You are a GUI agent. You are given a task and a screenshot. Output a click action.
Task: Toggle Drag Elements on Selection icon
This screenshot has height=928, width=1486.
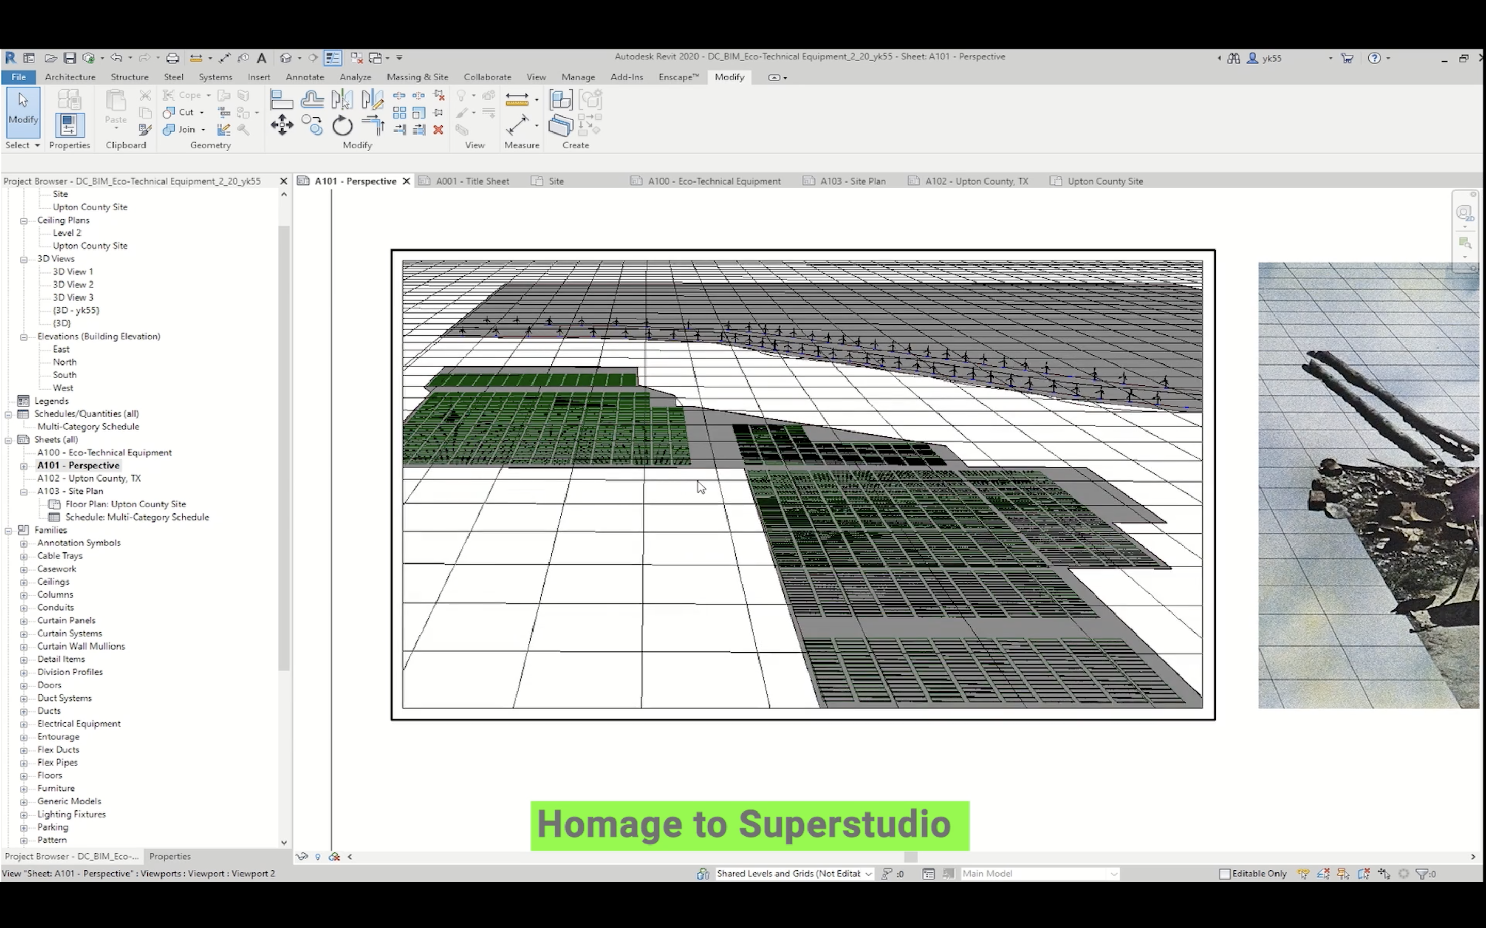(x=1383, y=873)
